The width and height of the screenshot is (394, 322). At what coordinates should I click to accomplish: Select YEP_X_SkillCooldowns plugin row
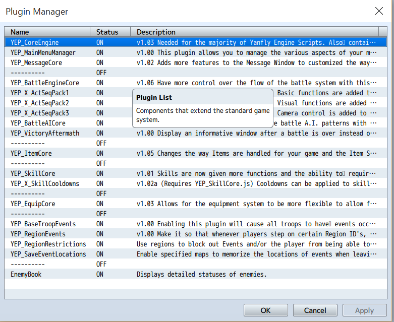coord(44,183)
